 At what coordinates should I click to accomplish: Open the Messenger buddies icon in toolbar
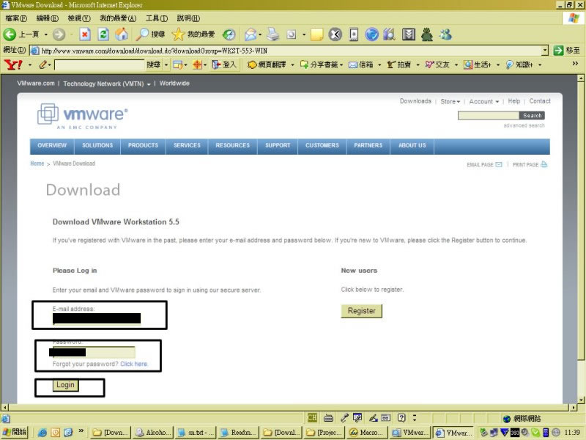pyautogui.click(x=445, y=34)
